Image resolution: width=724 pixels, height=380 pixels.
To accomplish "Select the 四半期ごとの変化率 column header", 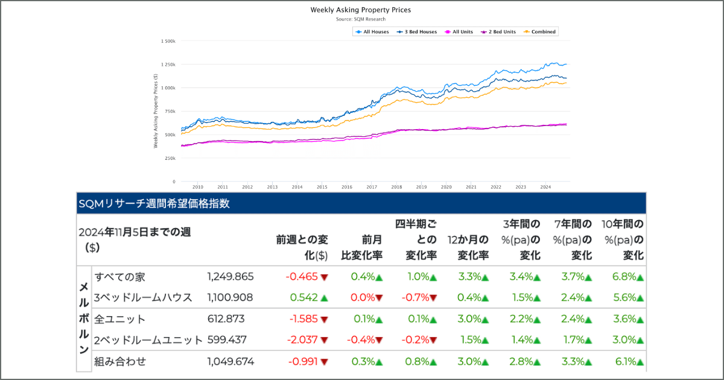I will (x=416, y=239).
